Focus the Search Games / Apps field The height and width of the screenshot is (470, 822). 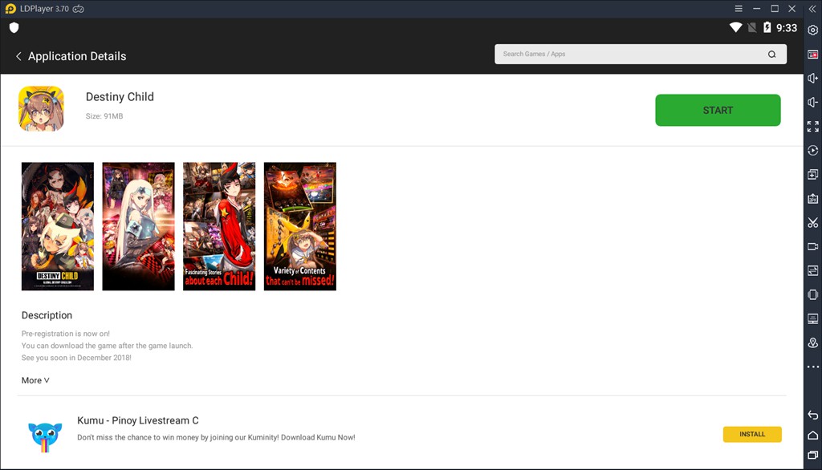click(x=640, y=54)
